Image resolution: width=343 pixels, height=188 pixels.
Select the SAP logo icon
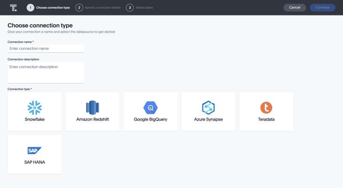tap(35, 151)
